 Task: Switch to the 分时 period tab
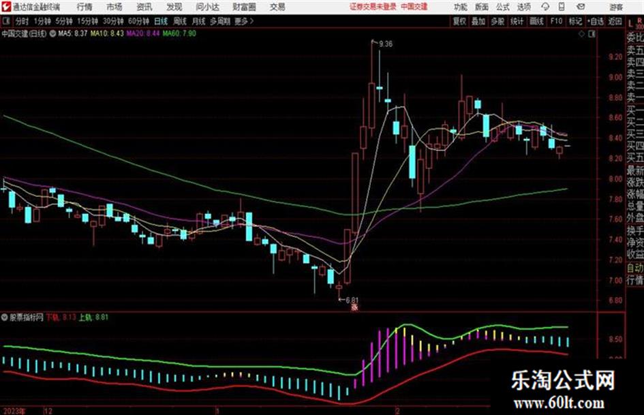(22, 21)
